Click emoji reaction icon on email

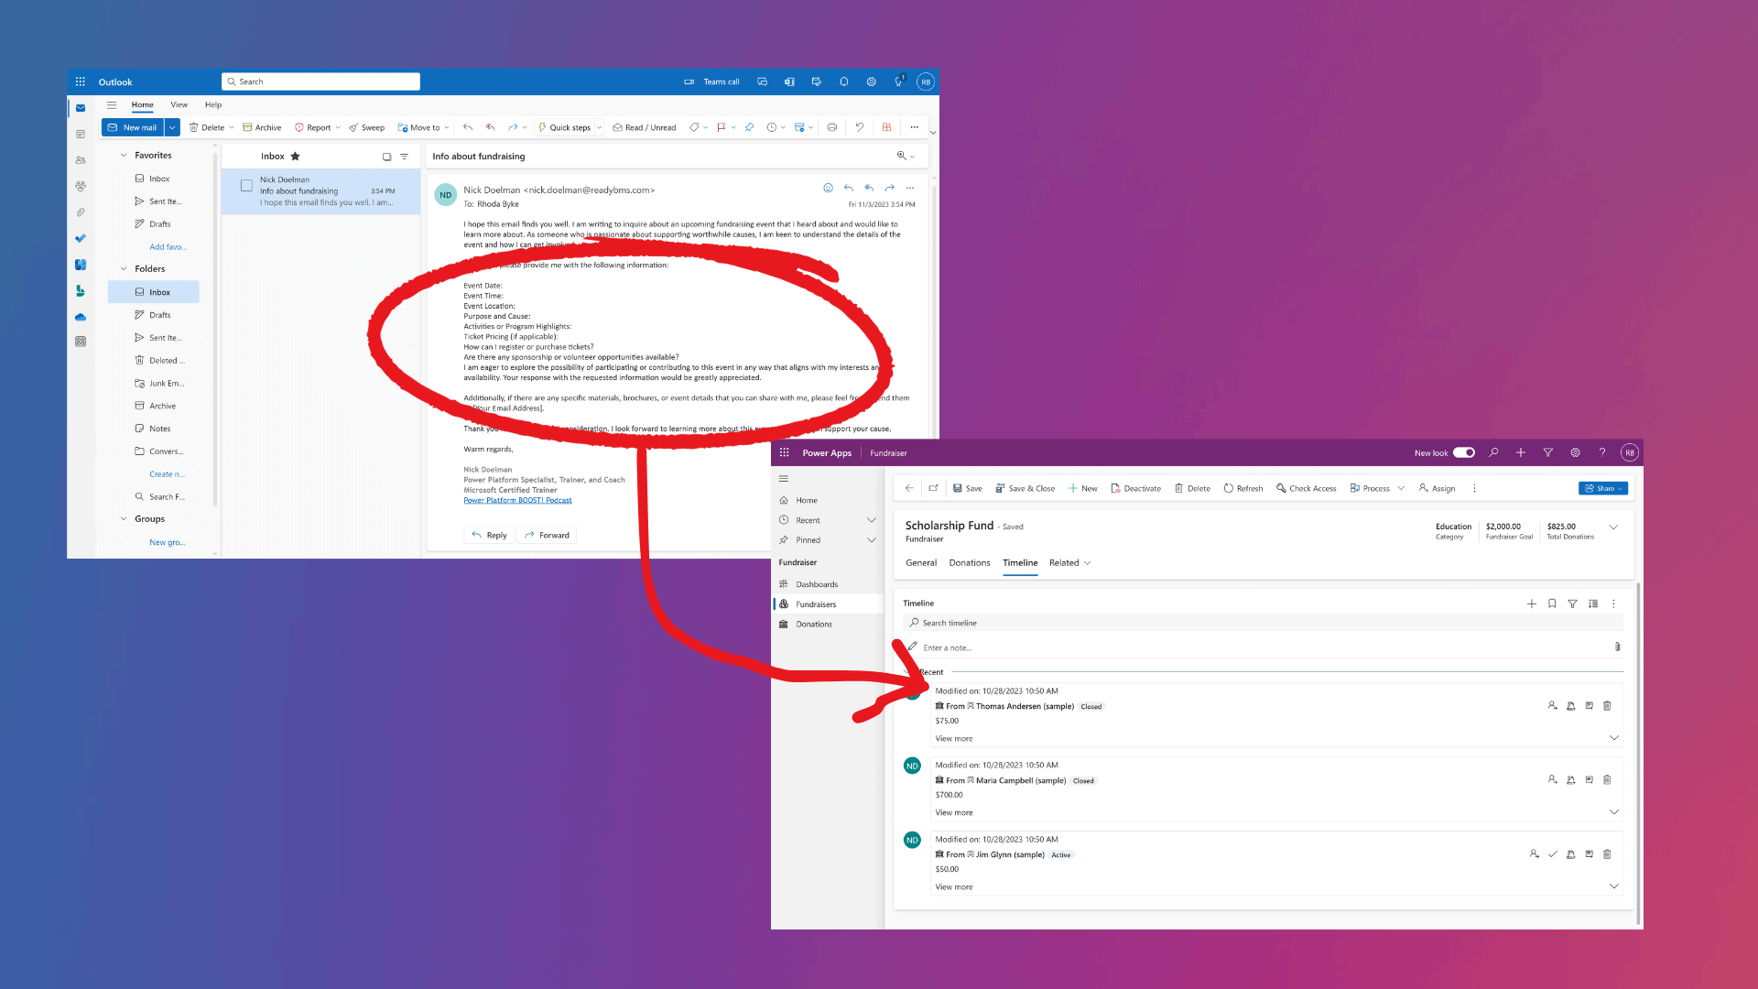[828, 188]
